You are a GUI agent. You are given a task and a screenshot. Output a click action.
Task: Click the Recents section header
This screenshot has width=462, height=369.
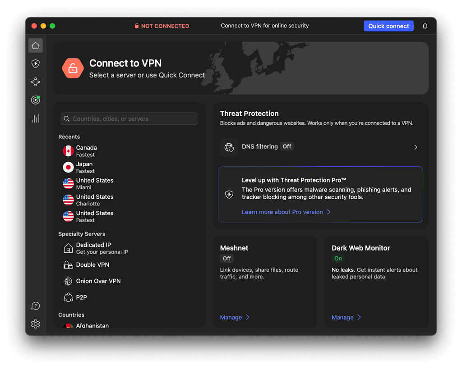69,137
